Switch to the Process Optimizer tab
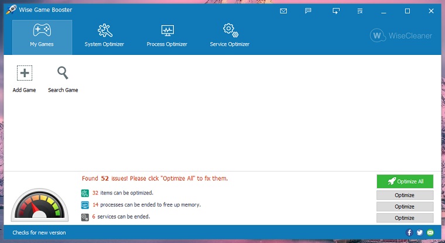Image resolution: width=445 pixels, height=243 pixels. click(x=167, y=36)
